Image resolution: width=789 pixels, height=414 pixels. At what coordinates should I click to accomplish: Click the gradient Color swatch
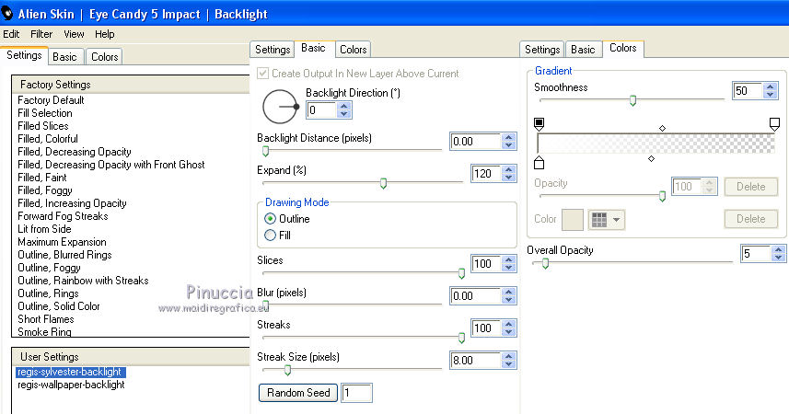click(572, 220)
